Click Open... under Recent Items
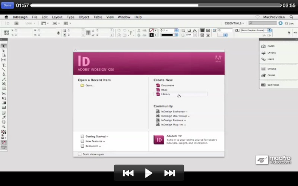This screenshot has height=186, width=298. [x=88, y=86]
